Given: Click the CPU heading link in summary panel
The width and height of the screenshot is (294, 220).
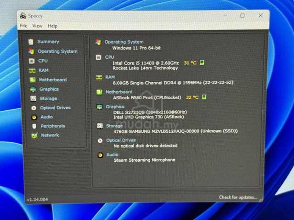Looking at the screenshot, I should (109, 57).
